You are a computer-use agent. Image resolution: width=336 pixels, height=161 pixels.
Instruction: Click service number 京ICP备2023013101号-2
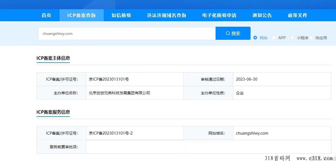tap(111, 133)
